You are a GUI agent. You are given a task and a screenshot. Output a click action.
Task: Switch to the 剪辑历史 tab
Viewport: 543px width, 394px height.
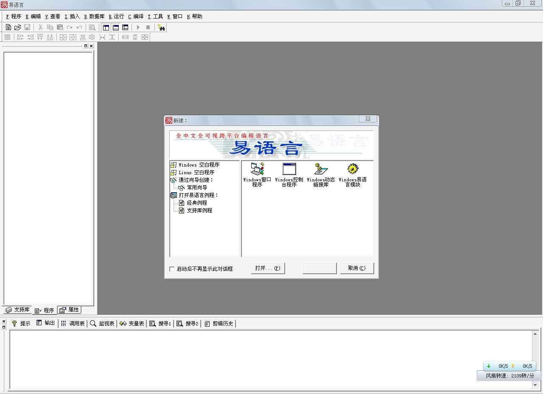click(x=219, y=323)
